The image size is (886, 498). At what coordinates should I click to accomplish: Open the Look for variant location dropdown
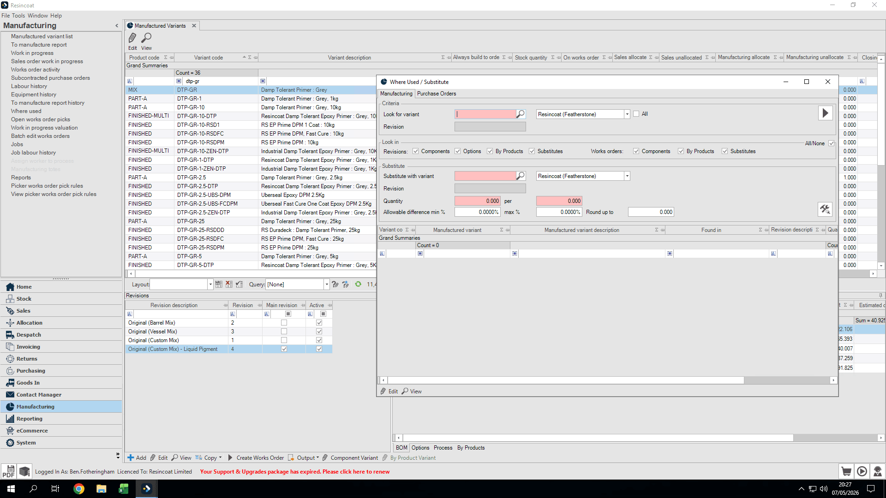click(x=627, y=114)
